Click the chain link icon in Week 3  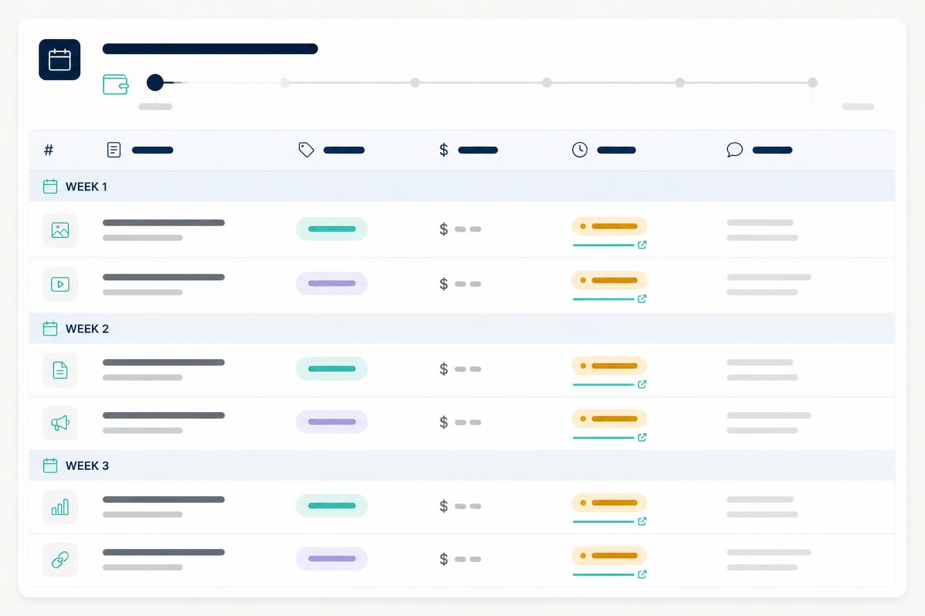[60, 560]
